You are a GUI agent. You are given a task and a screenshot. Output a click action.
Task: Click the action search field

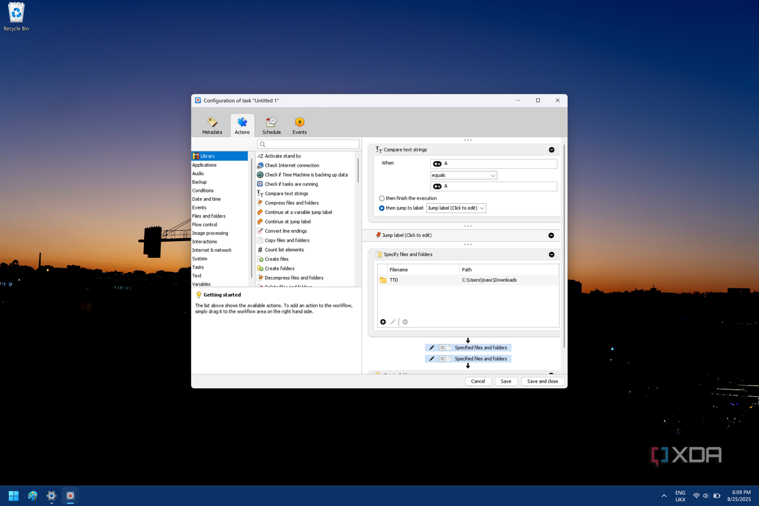tap(308, 144)
